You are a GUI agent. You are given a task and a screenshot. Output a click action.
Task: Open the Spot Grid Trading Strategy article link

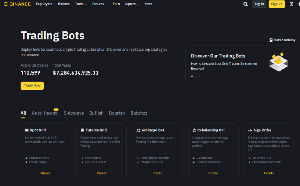pos(224,66)
